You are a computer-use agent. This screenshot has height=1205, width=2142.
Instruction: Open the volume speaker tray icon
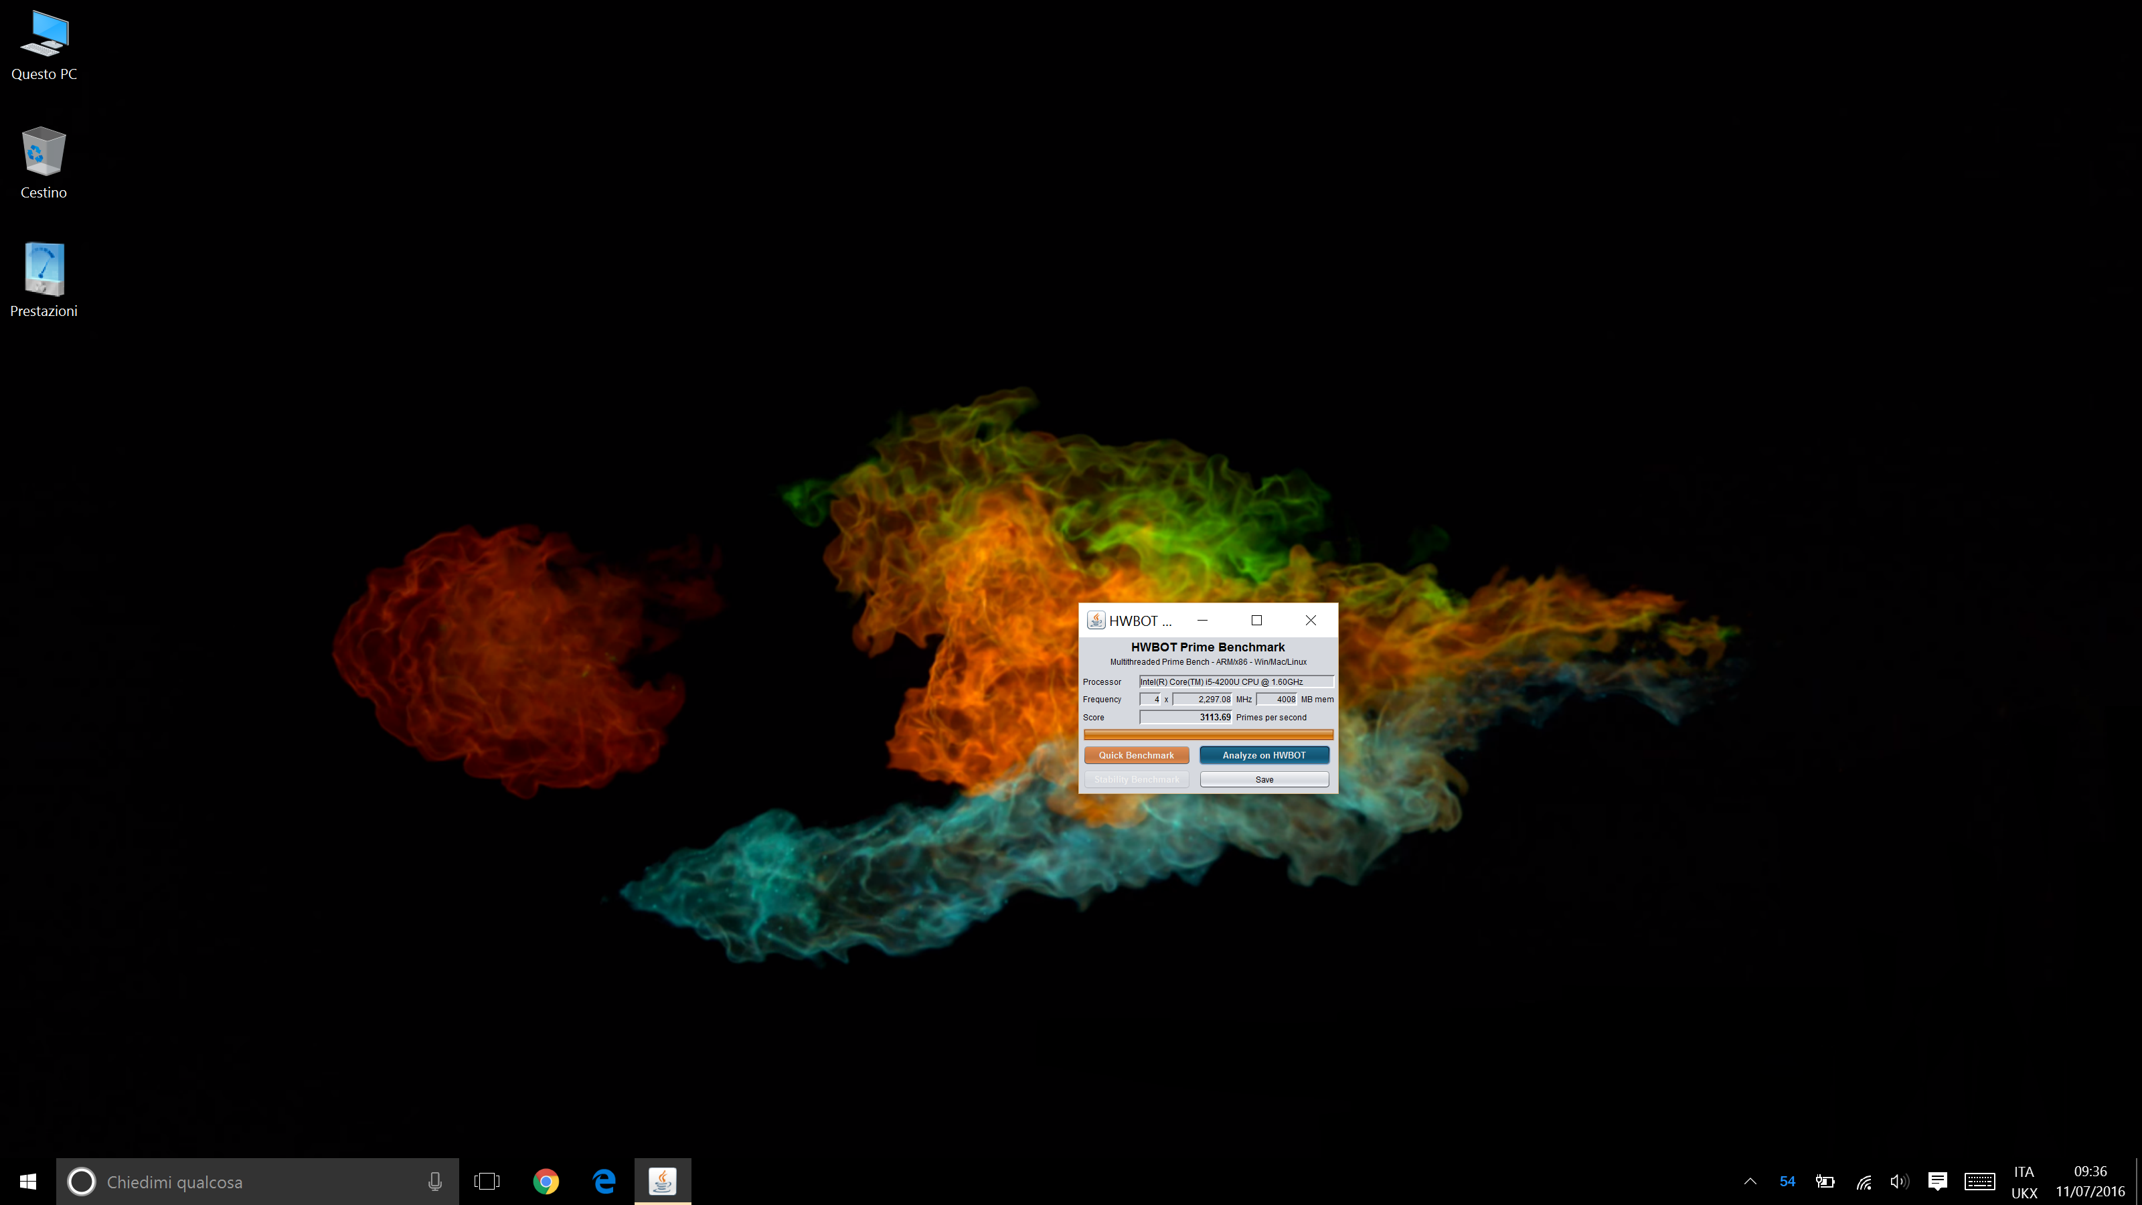click(1899, 1181)
